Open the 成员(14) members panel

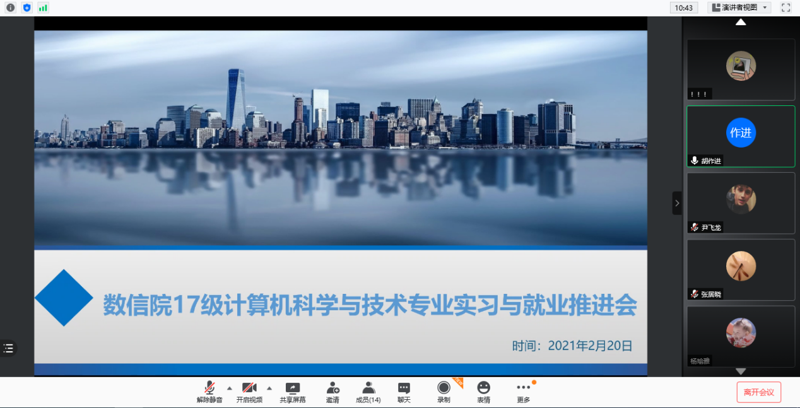tap(368, 392)
